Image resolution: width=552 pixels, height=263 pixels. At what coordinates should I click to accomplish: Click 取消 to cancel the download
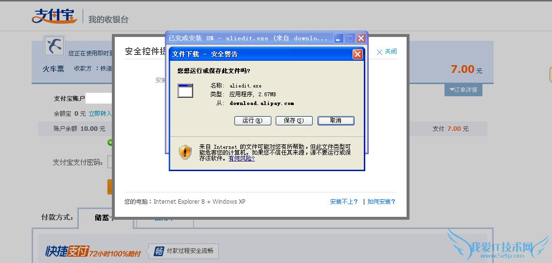click(x=336, y=121)
